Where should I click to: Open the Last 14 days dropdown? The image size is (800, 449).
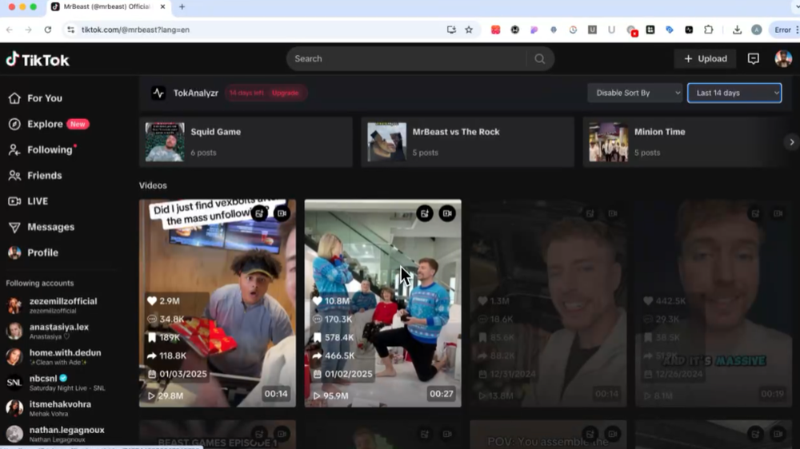tap(734, 93)
